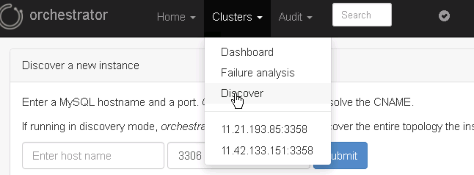The height and width of the screenshot is (175, 474).
Task: Click the Discover a new instance heading
Action: (81, 66)
